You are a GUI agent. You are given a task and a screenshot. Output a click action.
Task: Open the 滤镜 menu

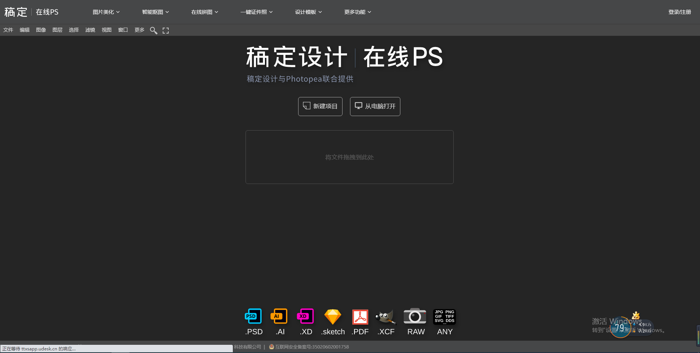90,30
